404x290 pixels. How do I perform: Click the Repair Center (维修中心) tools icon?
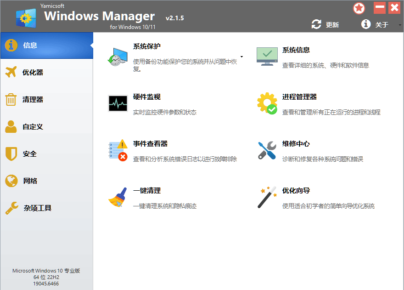point(267,151)
